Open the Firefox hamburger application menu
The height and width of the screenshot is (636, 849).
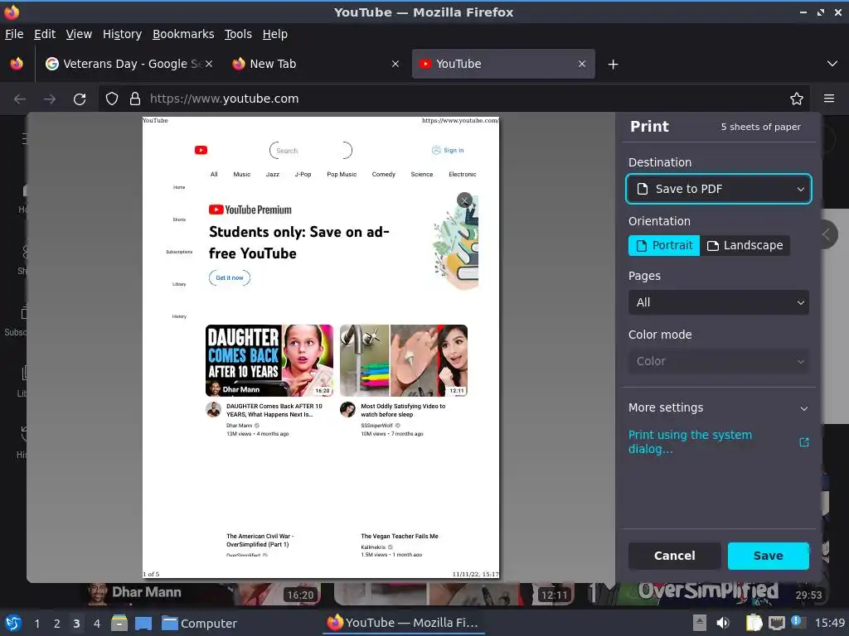[829, 99]
